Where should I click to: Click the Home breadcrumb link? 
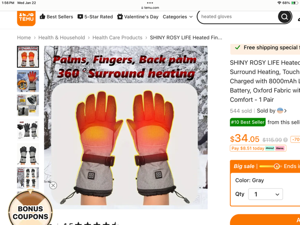click(24, 37)
